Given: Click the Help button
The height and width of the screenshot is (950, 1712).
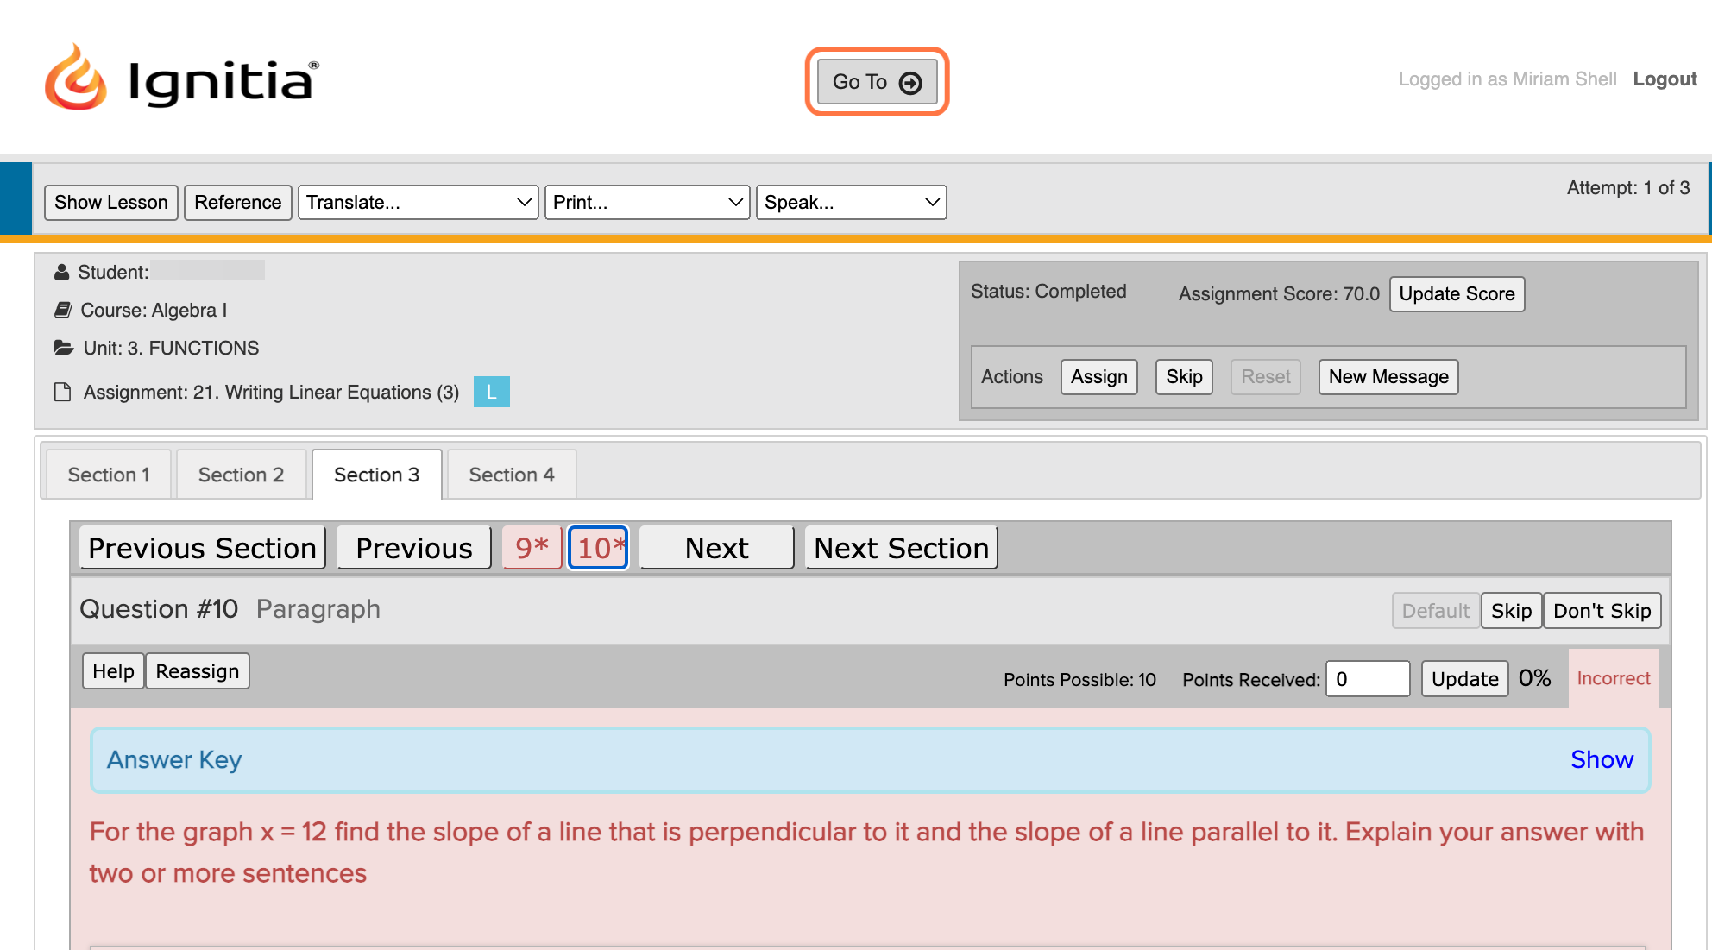Looking at the screenshot, I should coord(113,671).
